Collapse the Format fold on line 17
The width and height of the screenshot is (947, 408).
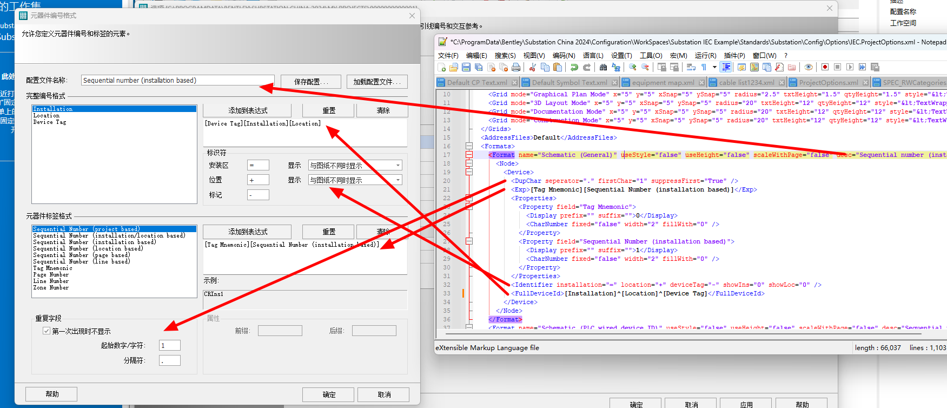click(469, 155)
